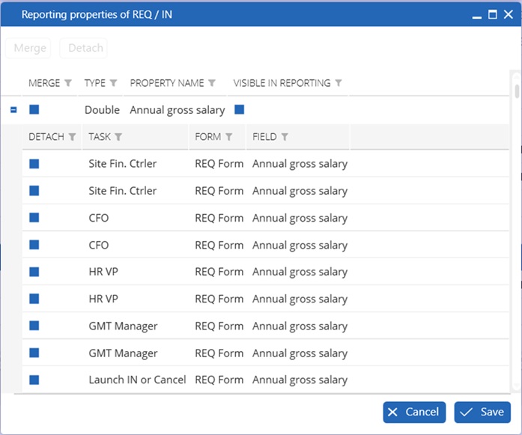This screenshot has width=522, height=435.
Task: Filter the FORM column
Action: pos(228,137)
